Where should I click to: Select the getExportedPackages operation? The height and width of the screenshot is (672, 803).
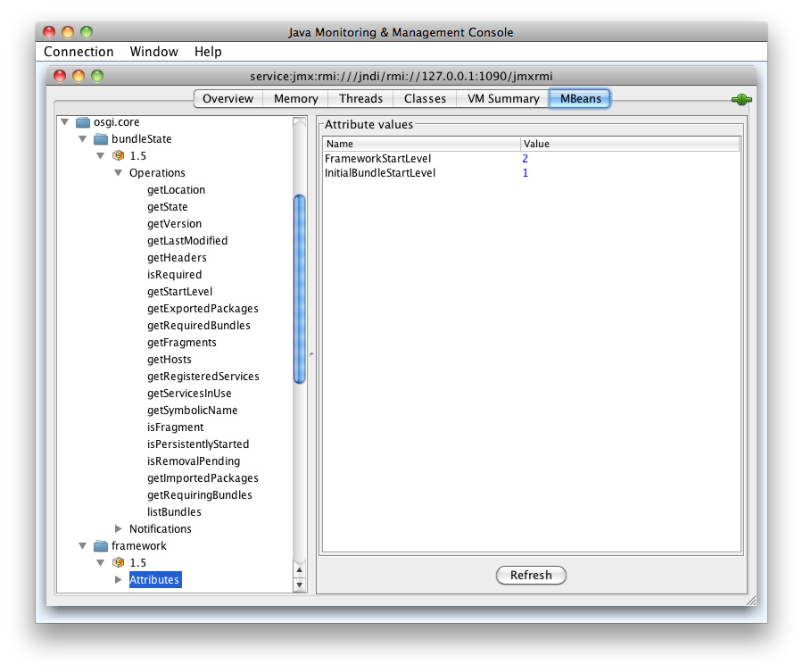coord(203,309)
